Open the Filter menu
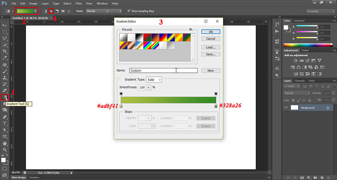 [79, 3]
